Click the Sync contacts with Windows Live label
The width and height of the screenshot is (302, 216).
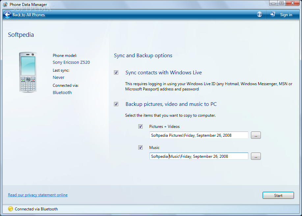164,73
